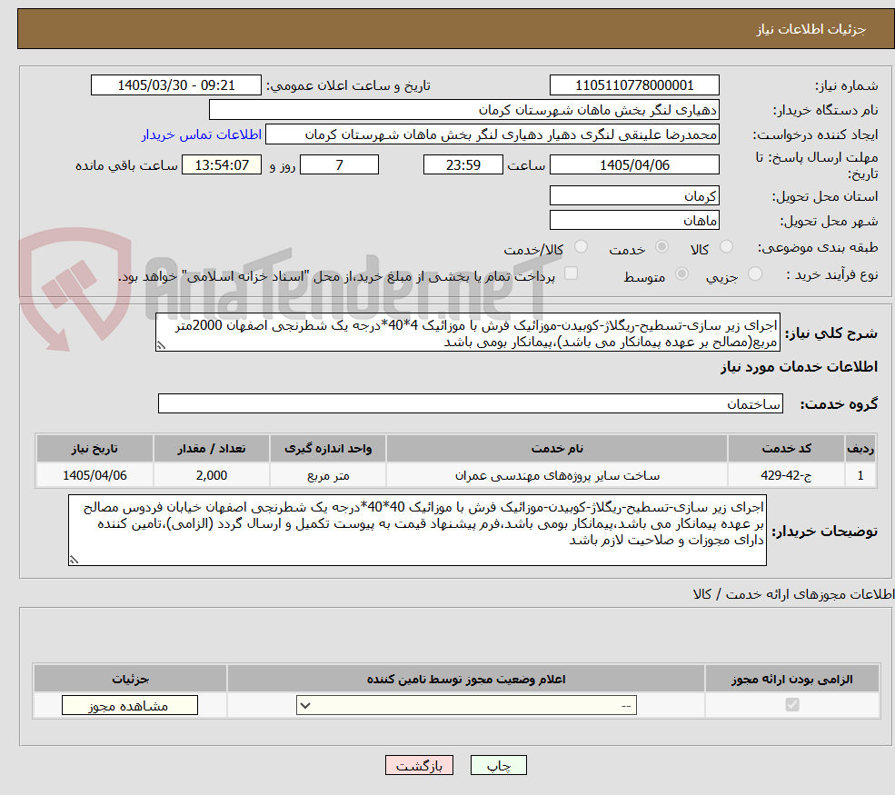Click the service group field ساختمان

(471, 404)
